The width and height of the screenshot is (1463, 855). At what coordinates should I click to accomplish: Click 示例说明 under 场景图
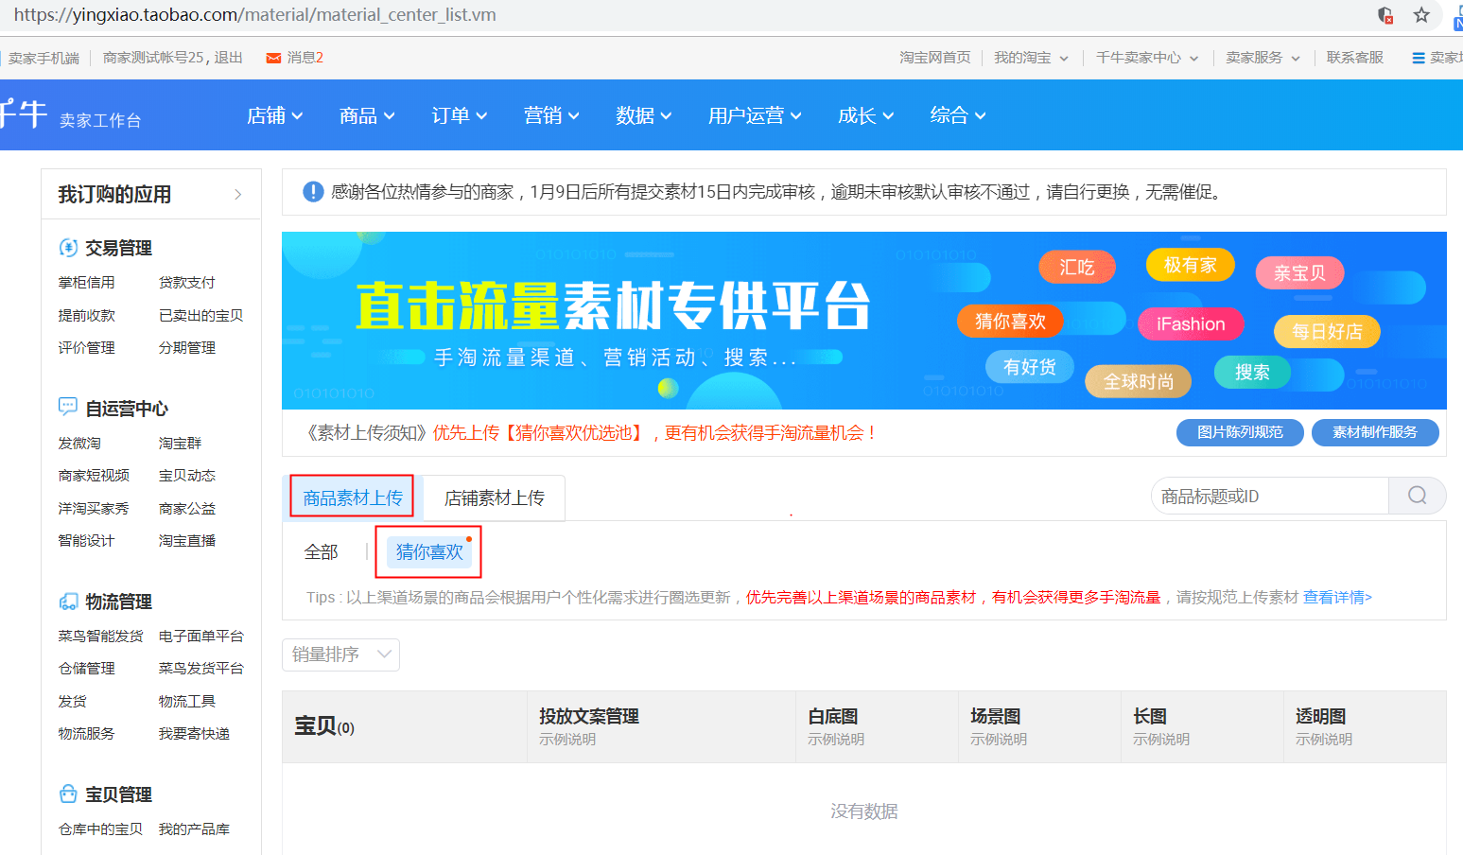[999, 740]
